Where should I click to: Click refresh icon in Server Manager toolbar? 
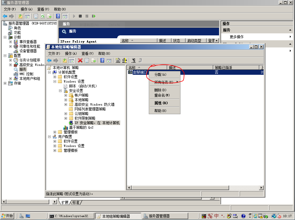(x=43, y=16)
